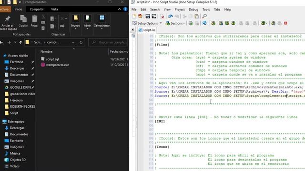Select the wampserver.exe file
The width and height of the screenshot is (305, 171).
click(57, 65)
